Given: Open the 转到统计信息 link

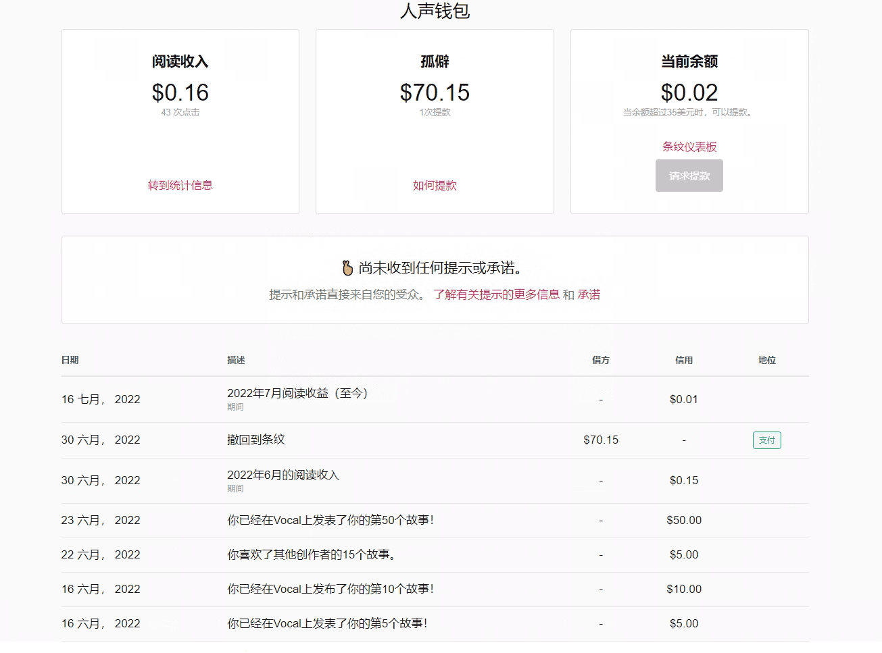Looking at the screenshot, I should [180, 185].
